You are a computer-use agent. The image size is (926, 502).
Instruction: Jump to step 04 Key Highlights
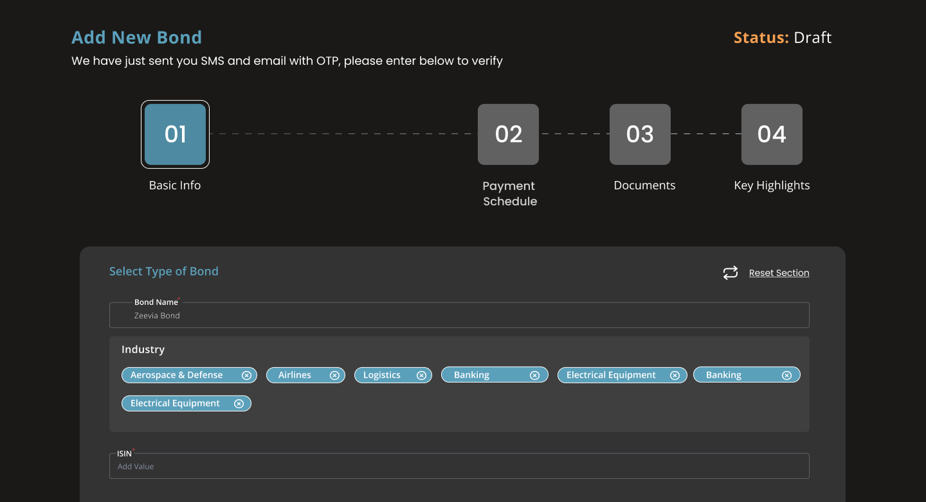point(772,134)
